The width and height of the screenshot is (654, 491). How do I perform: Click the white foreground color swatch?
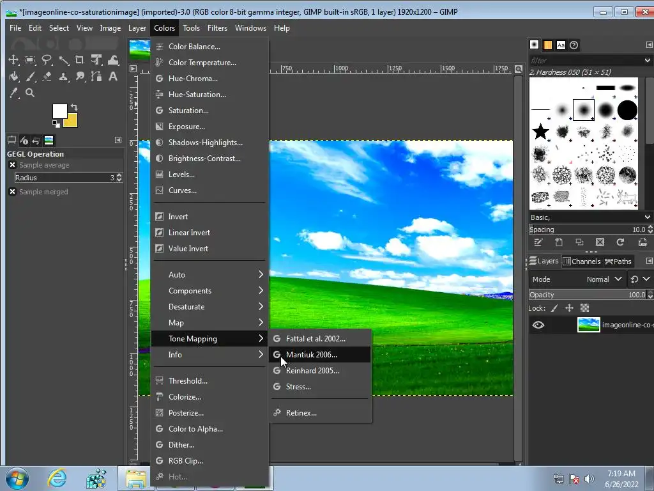pos(59,111)
